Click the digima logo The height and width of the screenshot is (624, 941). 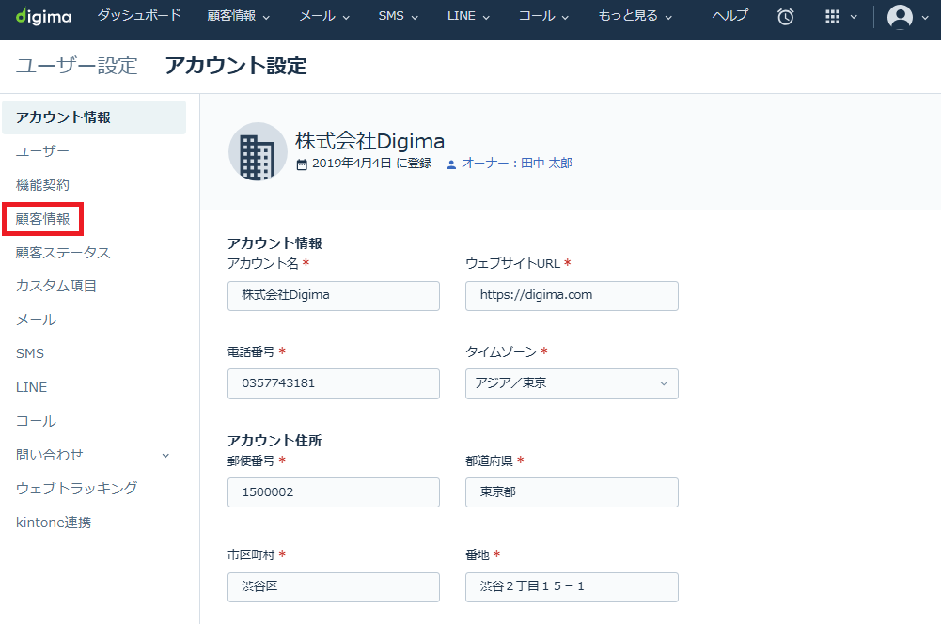click(x=43, y=16)
